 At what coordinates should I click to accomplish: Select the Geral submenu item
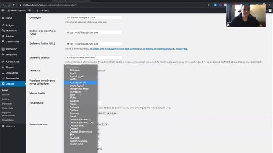(x=5, y=90)
